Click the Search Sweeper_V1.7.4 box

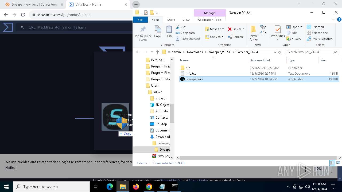[312, 52]
